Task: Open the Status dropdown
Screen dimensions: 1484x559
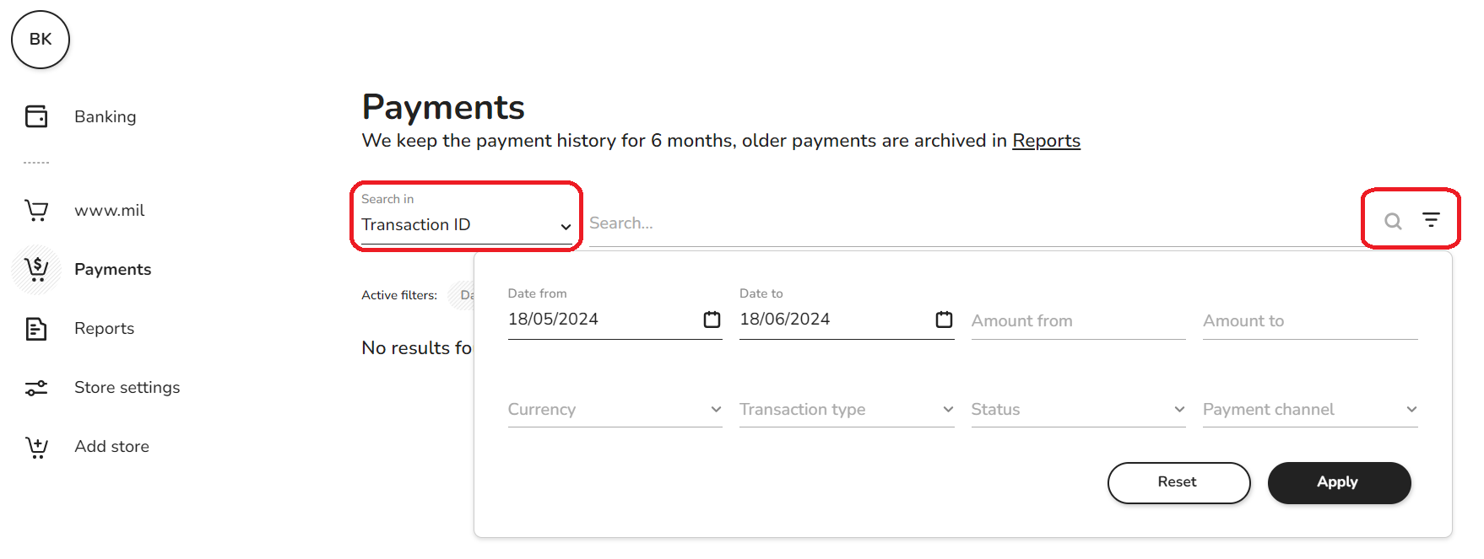Action: [x=1078, y=410]
